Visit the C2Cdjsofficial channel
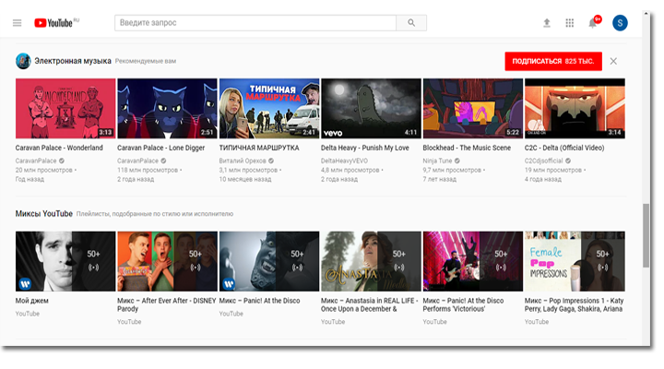 click(544, 161)
